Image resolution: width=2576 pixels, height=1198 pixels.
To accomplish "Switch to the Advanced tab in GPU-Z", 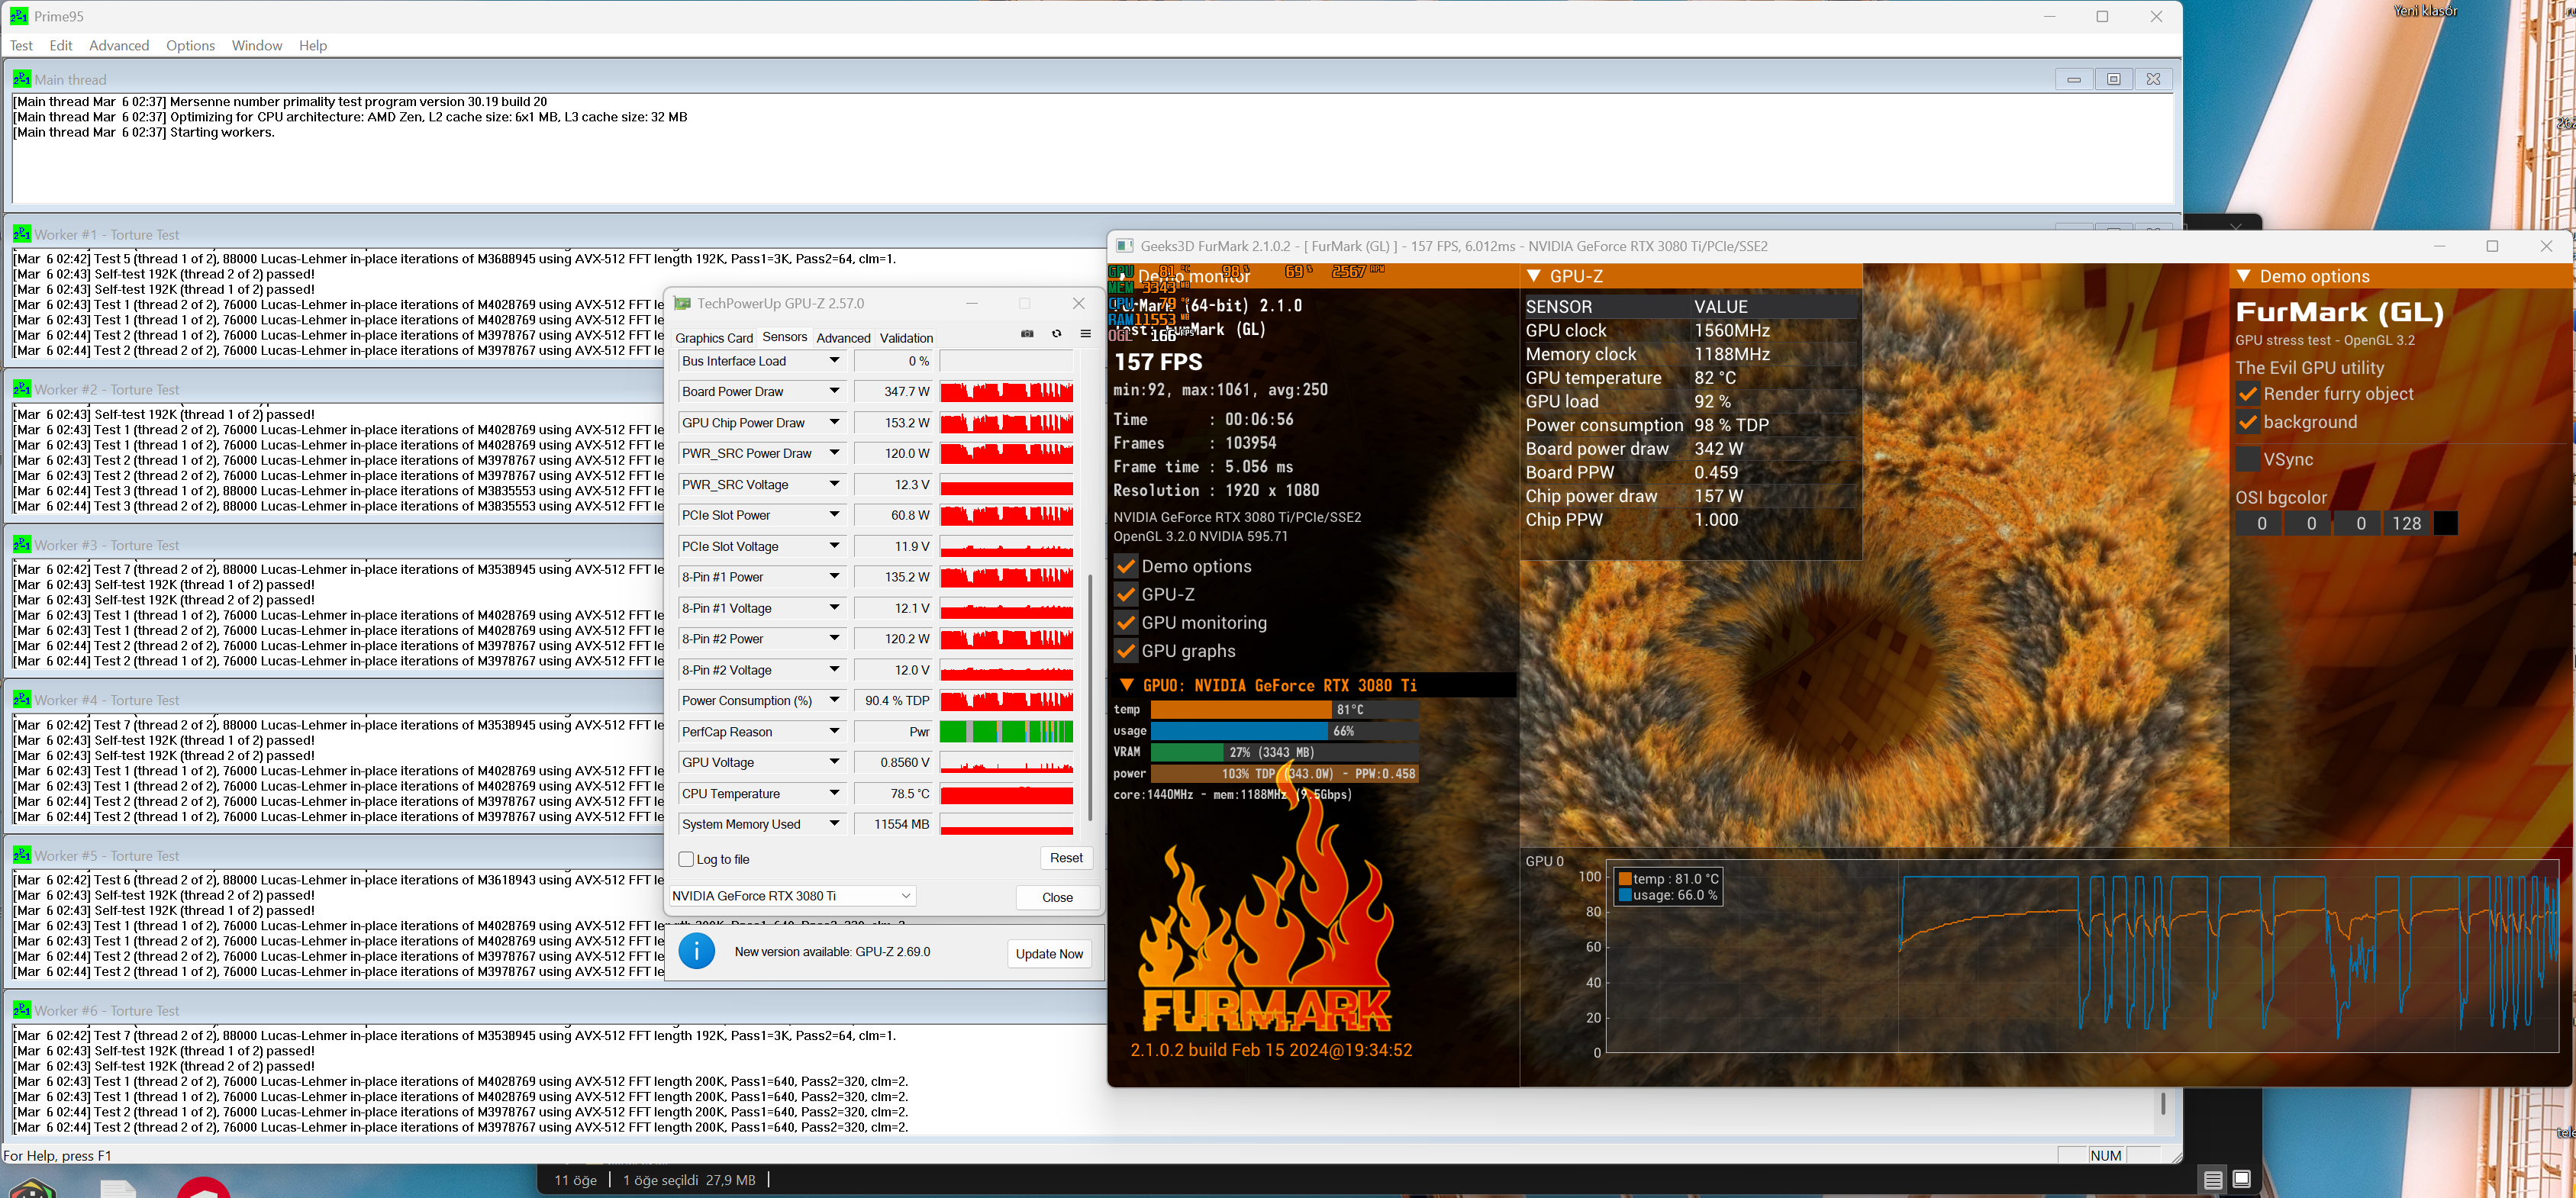I will point(843,338).
